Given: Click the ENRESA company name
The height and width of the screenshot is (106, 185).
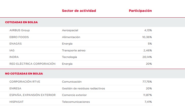Looking at the screenshot, I should coord(15,88).
